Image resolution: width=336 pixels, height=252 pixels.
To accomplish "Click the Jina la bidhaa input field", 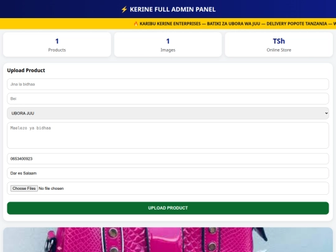I will pyautogui.click(x=168, y=84).
